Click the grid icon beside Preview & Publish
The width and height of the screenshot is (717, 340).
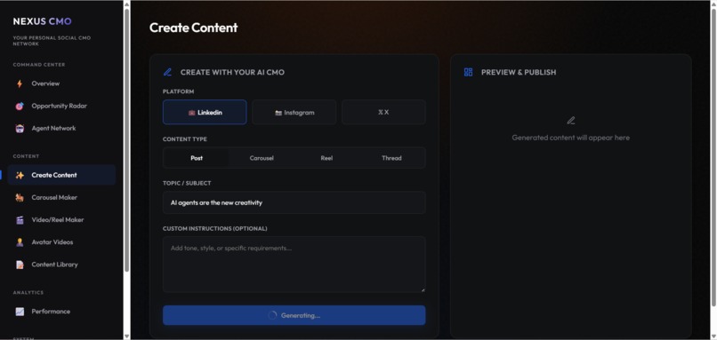pyautogui.click(x=468, y=72)
